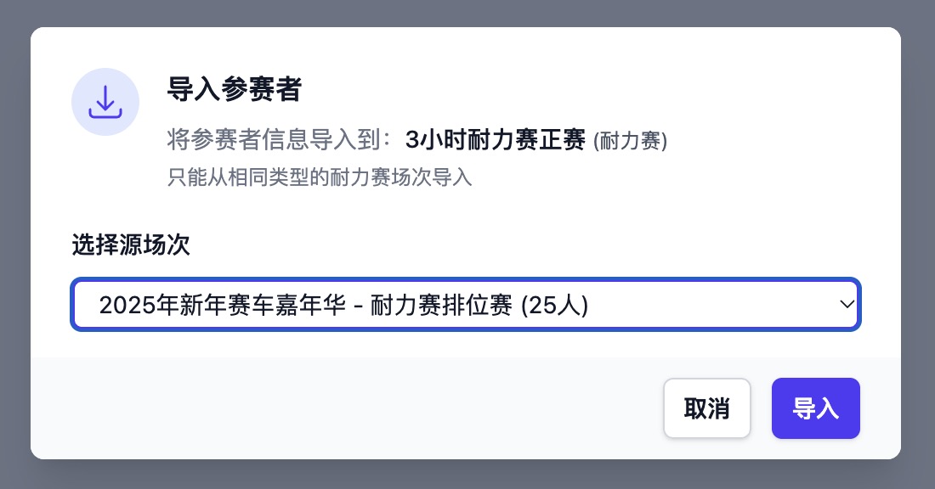Viewport: 935px width, 489px height.
Task: Click the chevron arrow inside the blue-outlined select box
Action: pyautogui.click(x=846, y=304)
